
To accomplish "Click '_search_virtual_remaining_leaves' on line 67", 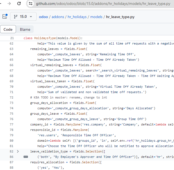I will (x=129, y=70).
